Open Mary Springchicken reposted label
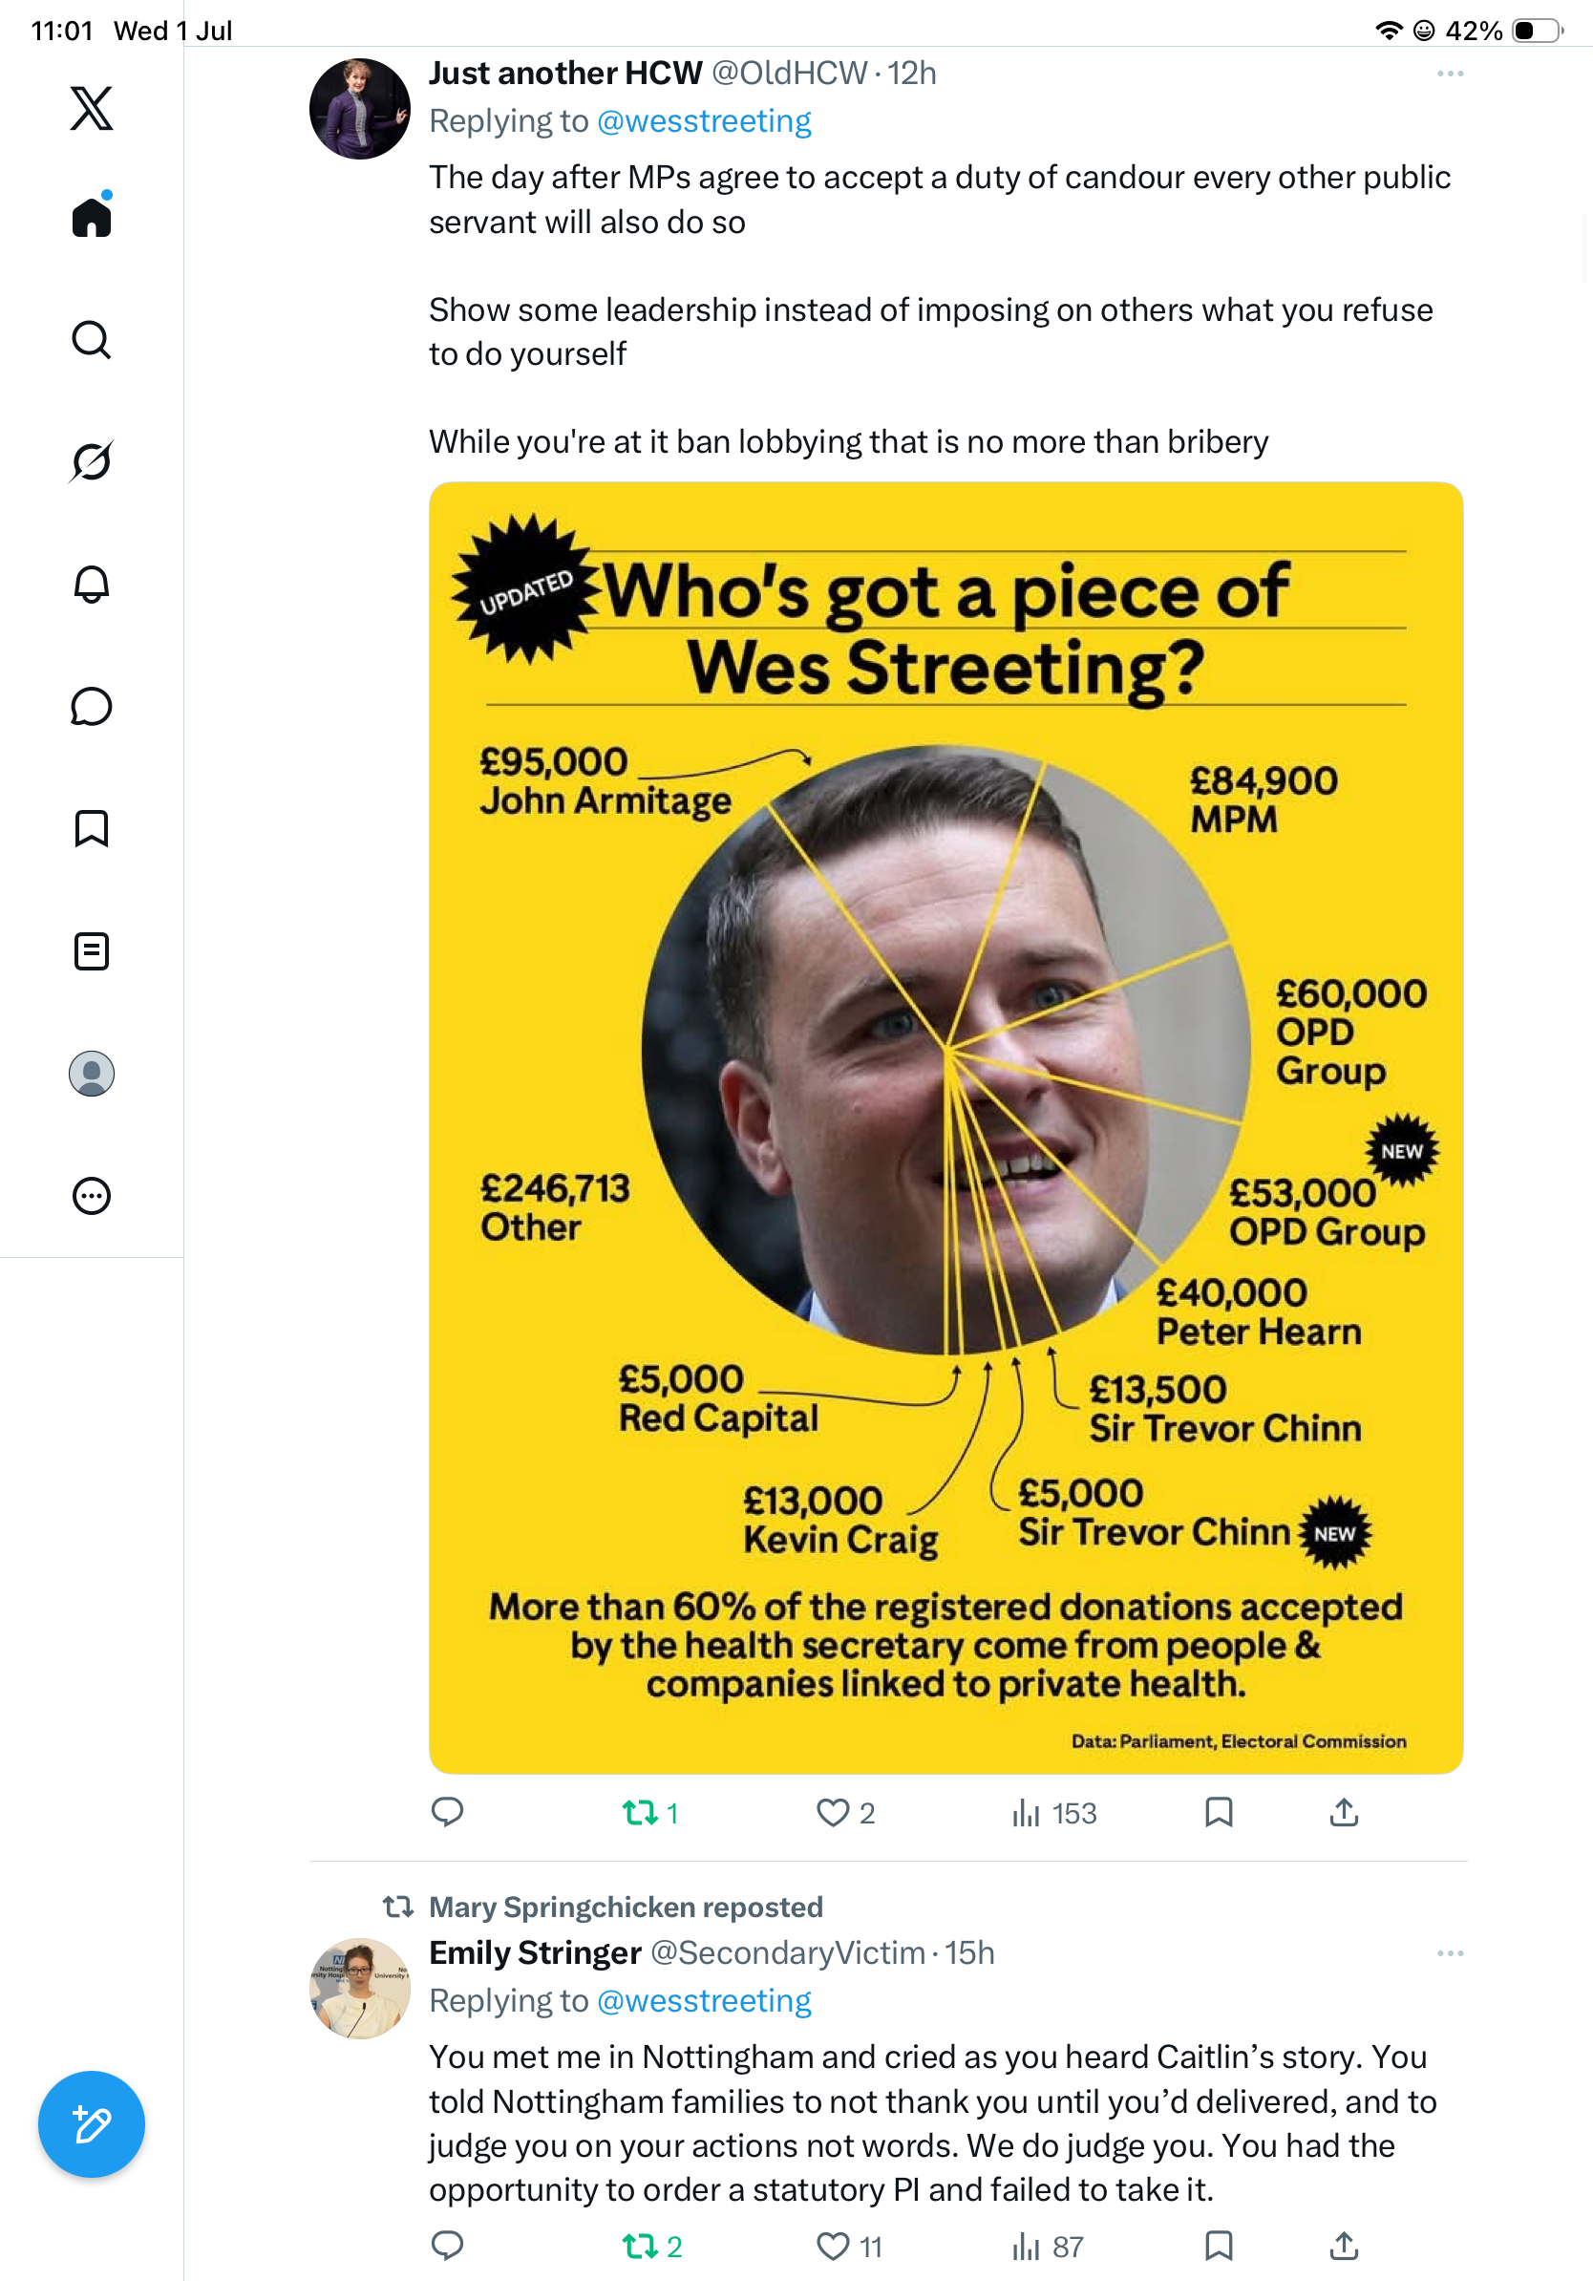Image resolution: width=1593 pixels, height=2281 pixels. click(x=626, y=1907)
